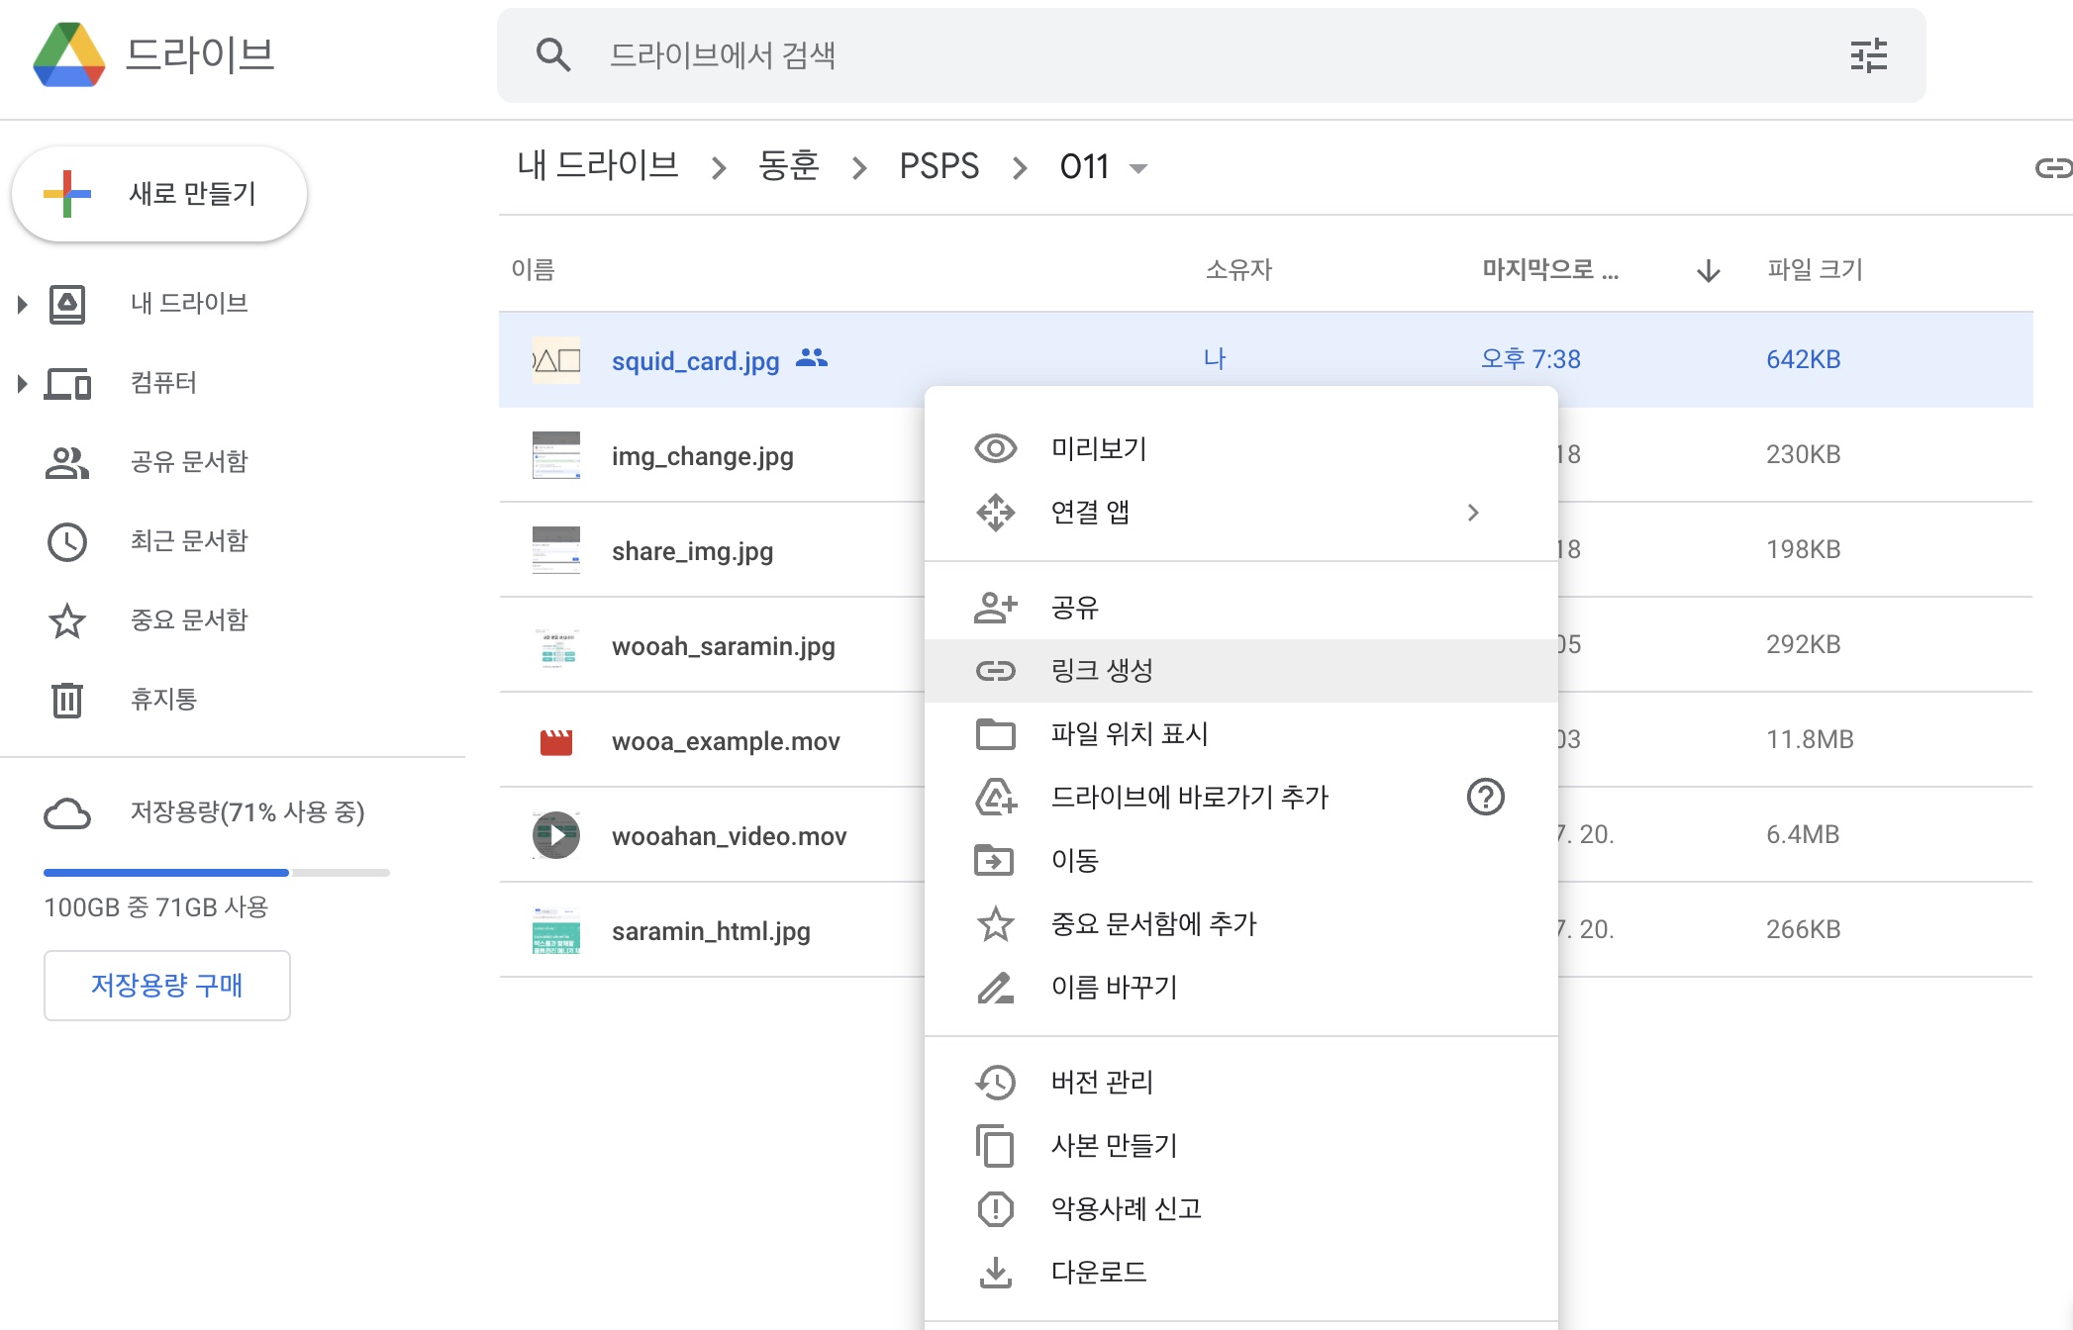Click PSPS in the breadcrumb path
This screenshot has width=2073, height=1330.
pos(938,166)
